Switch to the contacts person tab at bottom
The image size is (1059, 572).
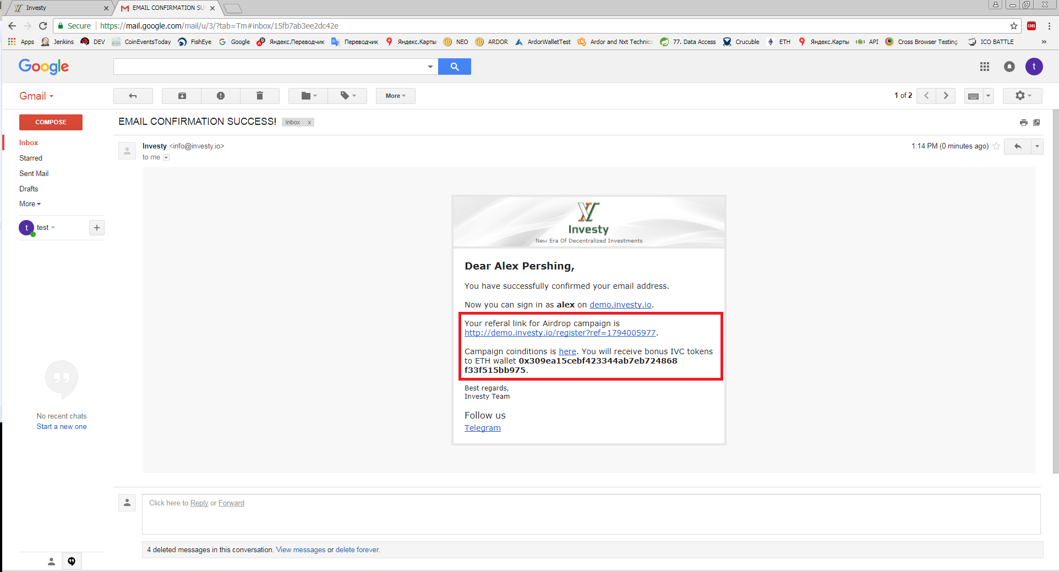51,562
